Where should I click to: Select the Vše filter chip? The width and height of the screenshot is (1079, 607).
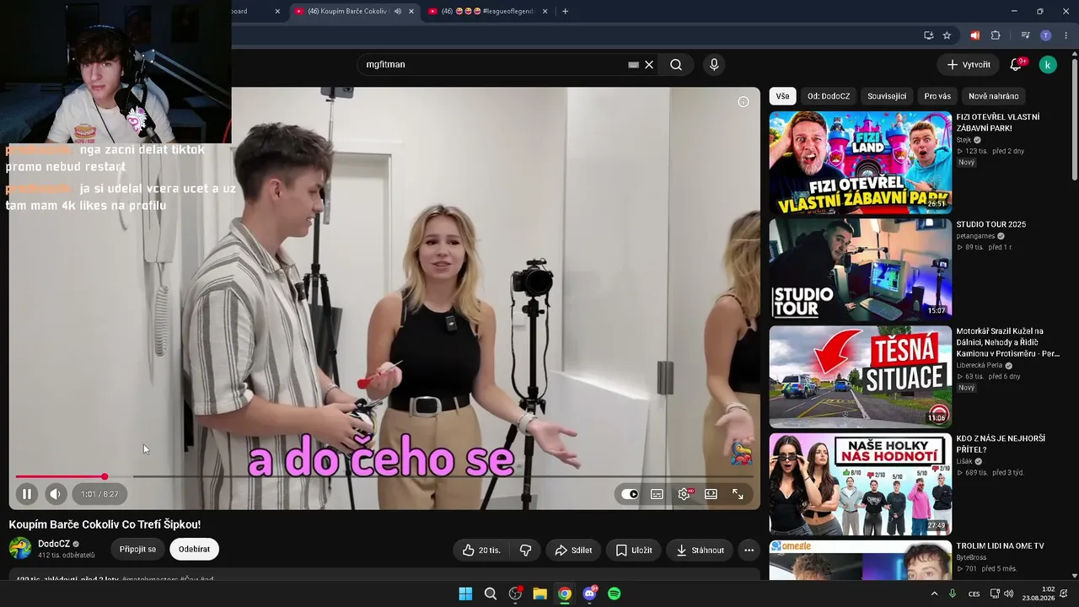tap(782, 96)
